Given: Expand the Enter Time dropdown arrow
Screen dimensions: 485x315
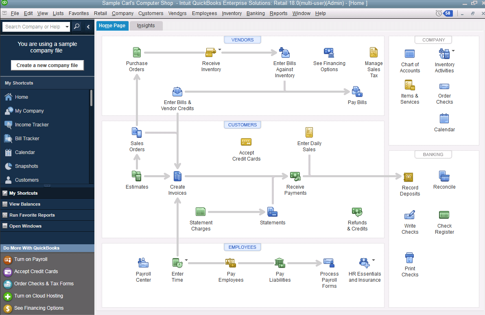Looking at the screenshot, I should (186, 260).
